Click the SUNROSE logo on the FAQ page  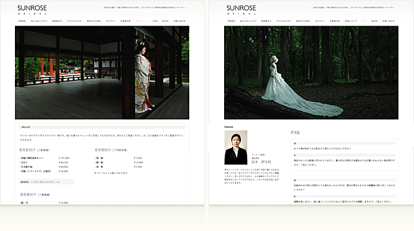pyautogui.click(x=241, y=10)
